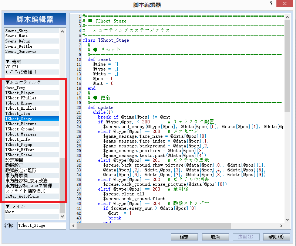Select the ▼ 素材 section header

coord(32,62)
